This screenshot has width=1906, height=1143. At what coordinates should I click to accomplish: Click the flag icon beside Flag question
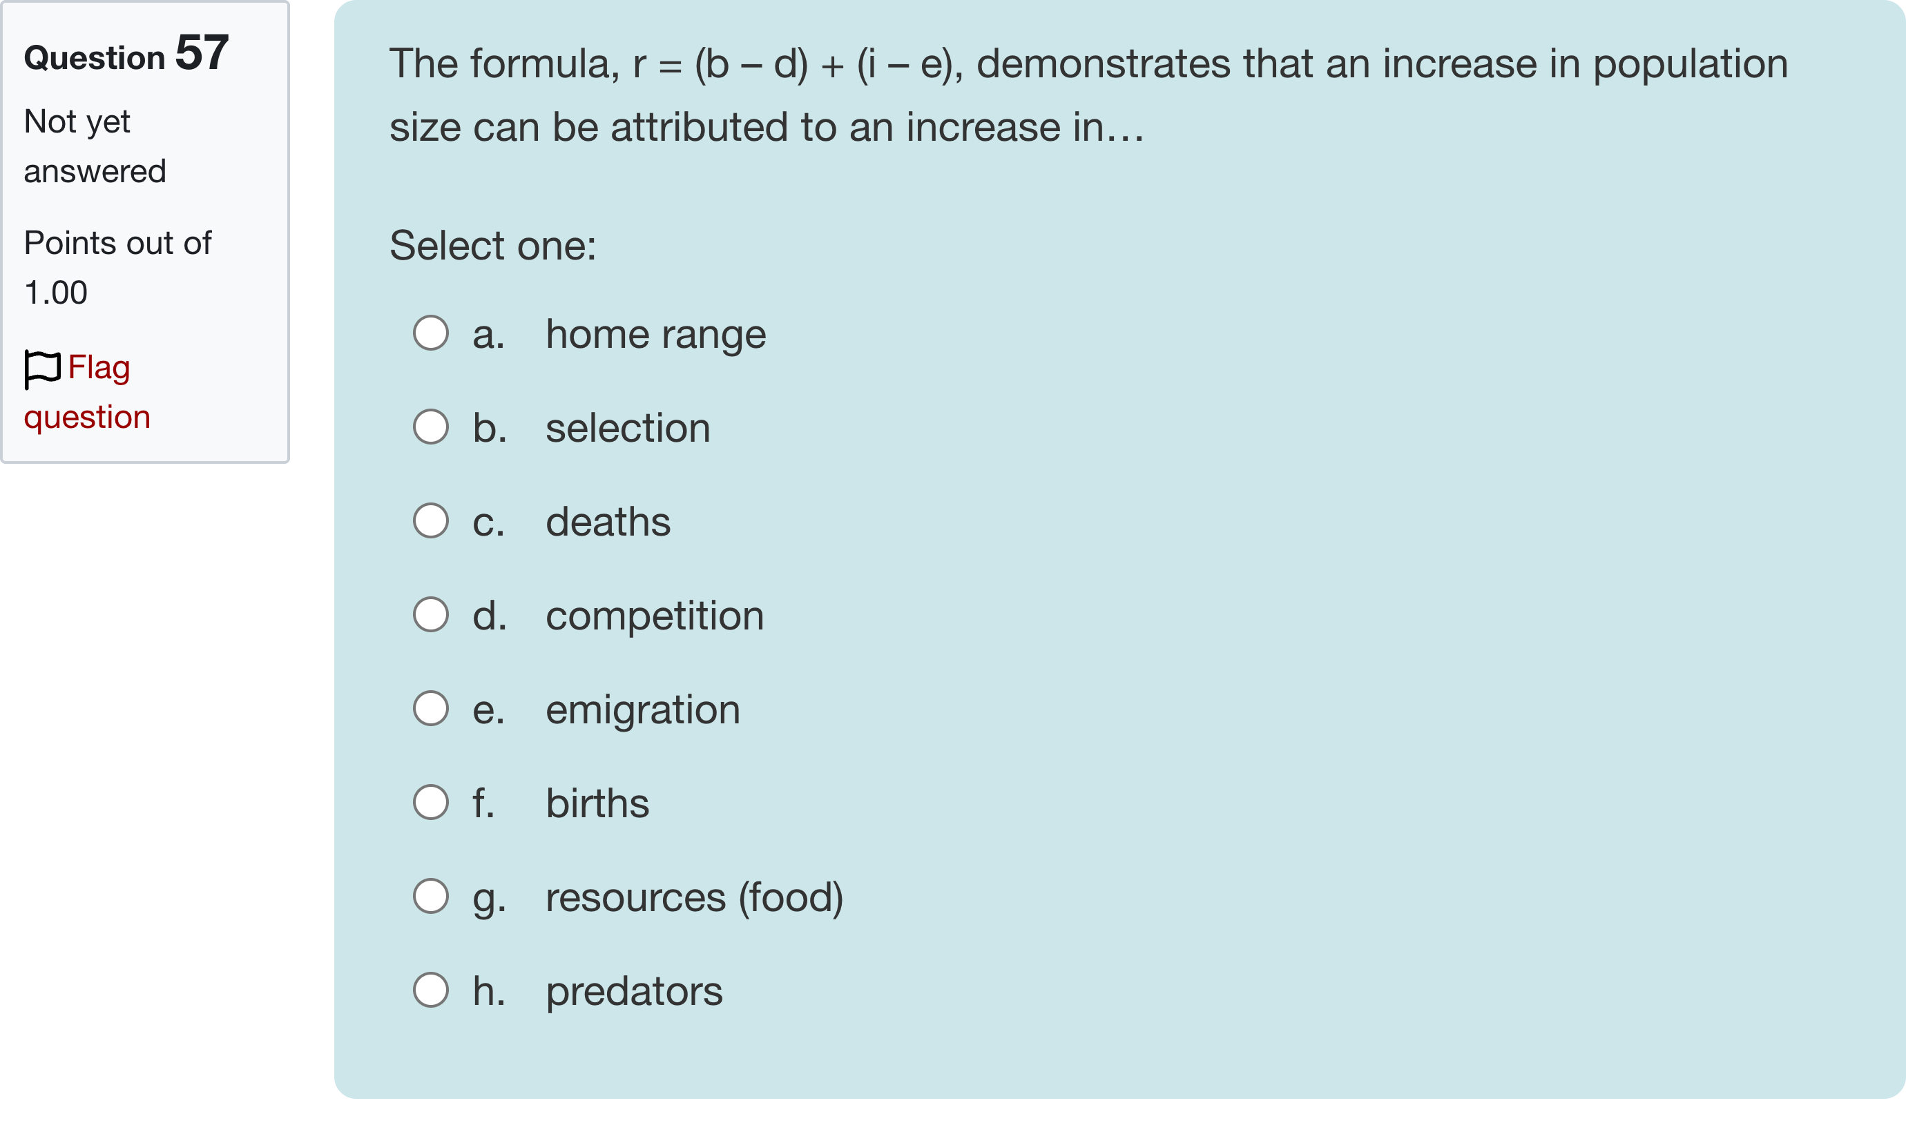click(x=42, y=368)
